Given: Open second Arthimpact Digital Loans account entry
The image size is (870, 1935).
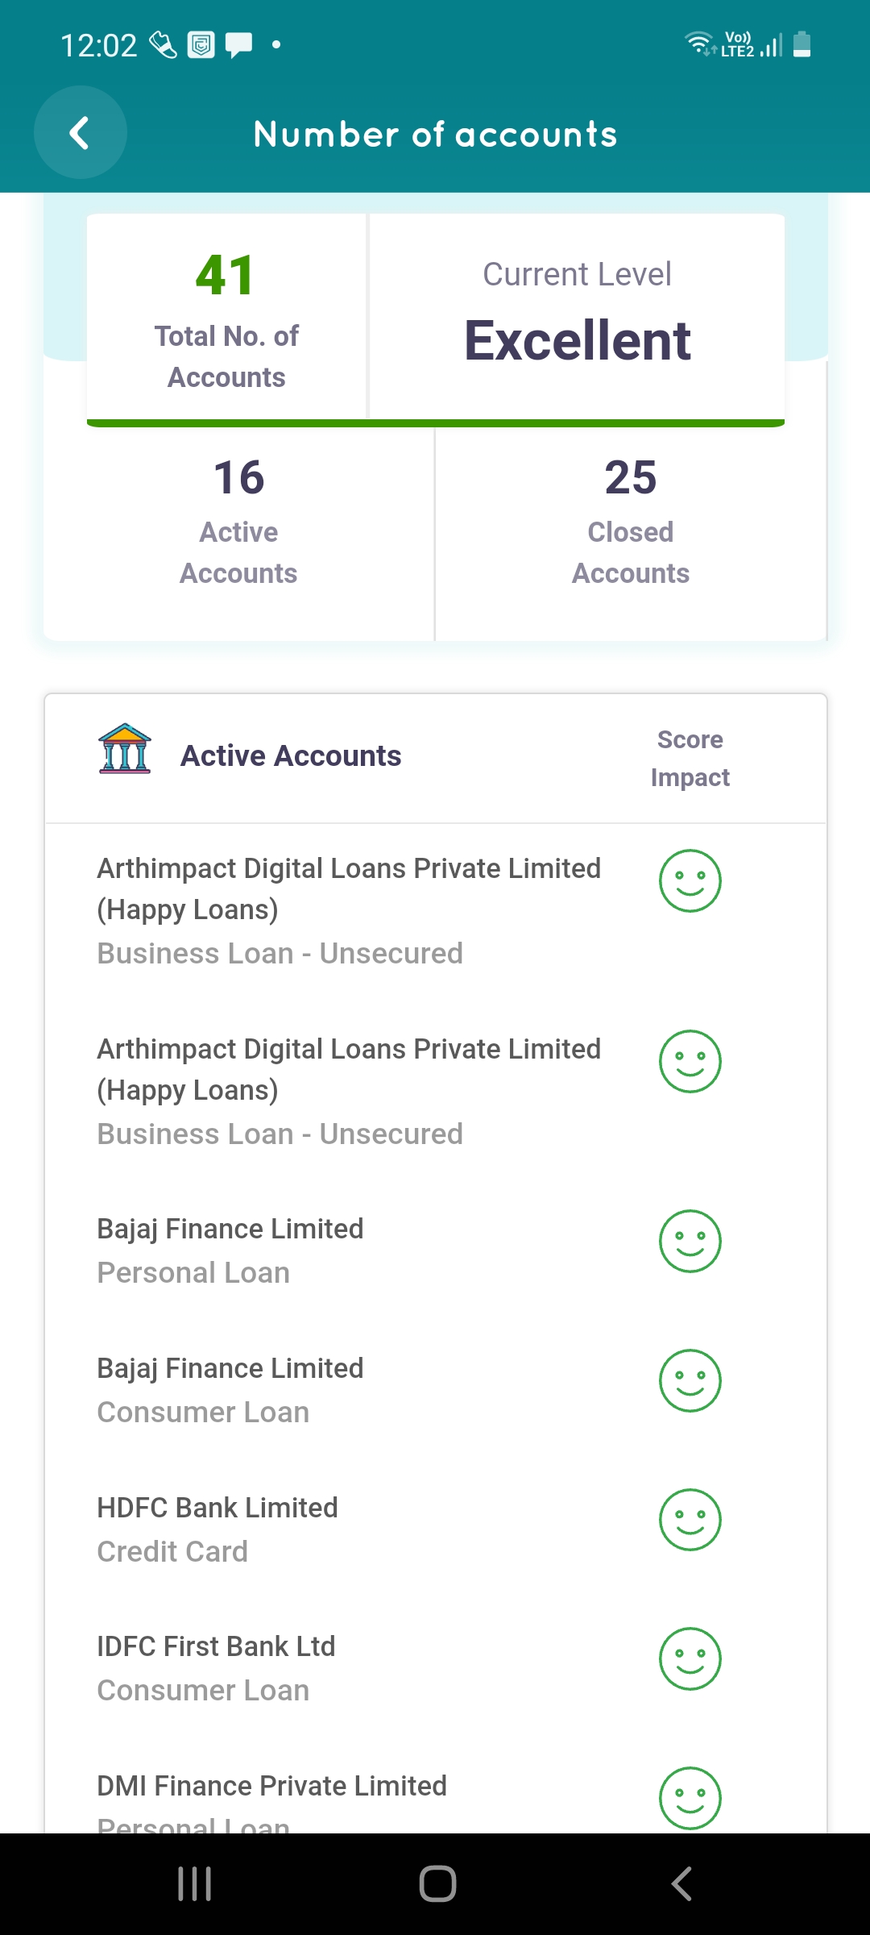Looking at the screenshot, I should [x=348, y=1090].
